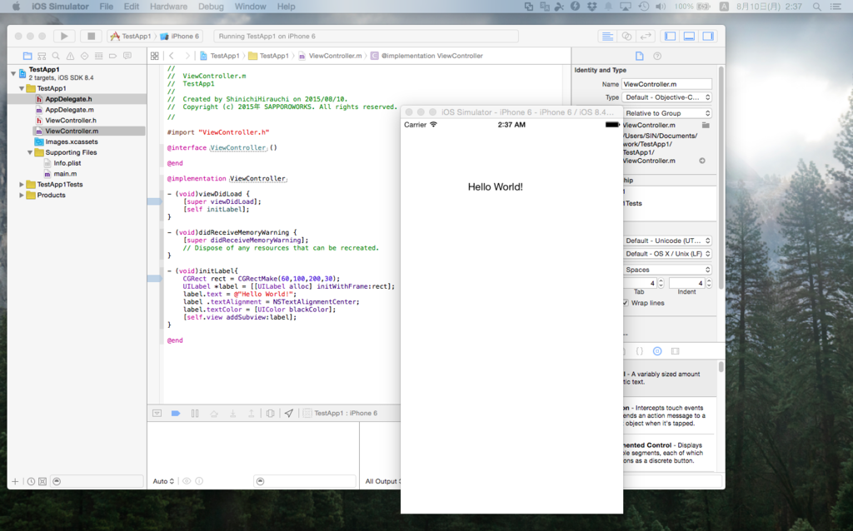Select the Version editor button

[646, 37]
